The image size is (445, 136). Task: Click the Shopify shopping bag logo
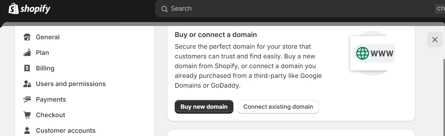[13, 8]
